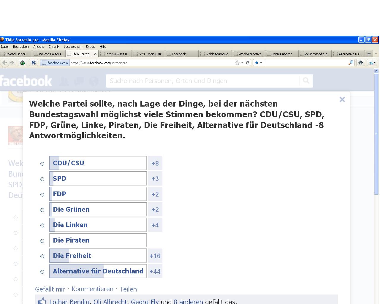Switch to the Alternative für ... tab
380x304 pixels.
coord(348,54)
